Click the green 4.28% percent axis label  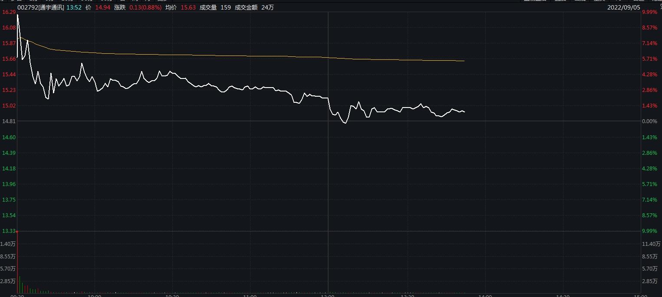pos(649,168)
